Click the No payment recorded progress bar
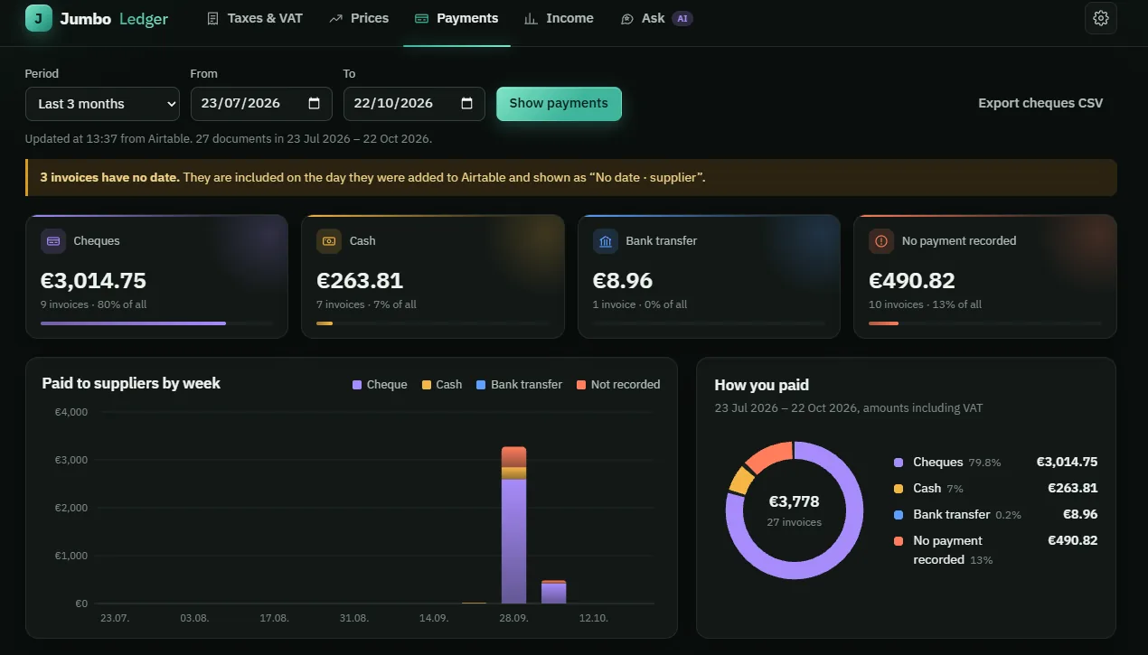 984,323
